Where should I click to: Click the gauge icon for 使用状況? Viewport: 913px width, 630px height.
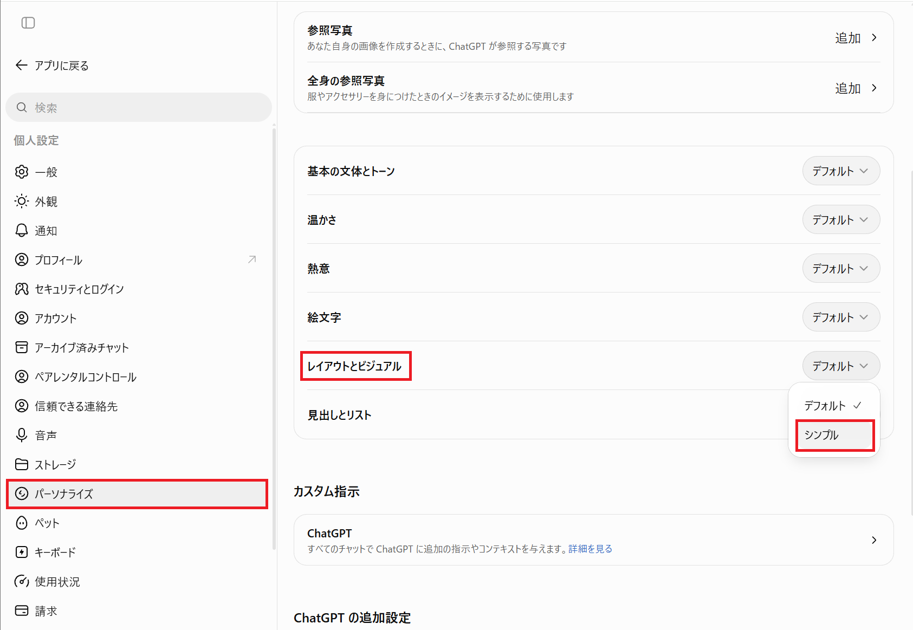pos(22,581)
